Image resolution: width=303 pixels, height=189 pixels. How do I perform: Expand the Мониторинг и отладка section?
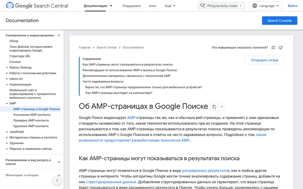point(59,175)
